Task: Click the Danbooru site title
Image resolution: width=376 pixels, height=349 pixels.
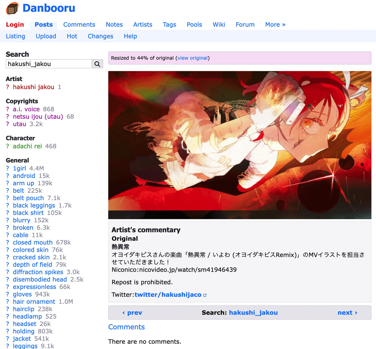Action: 49,8
